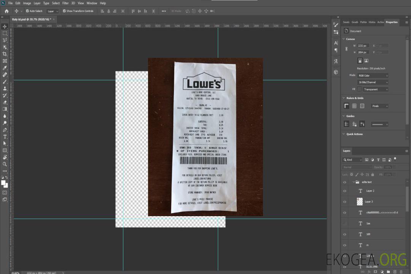Open the Image menu
The height and width of the screenshot is (274, 411).
[27, 3]
